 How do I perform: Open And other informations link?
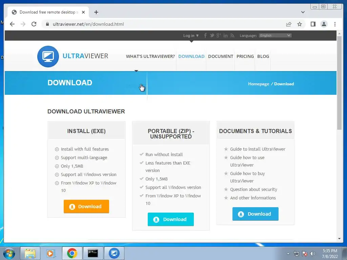pos(253,198)
